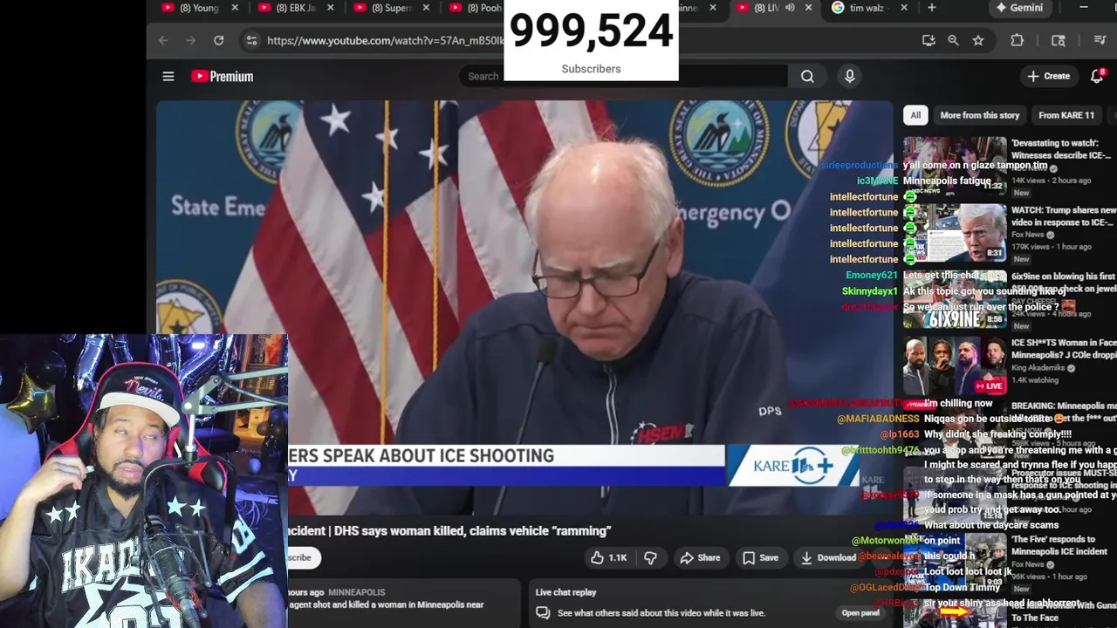
Task: Bookmark this page with star icon
Action: click(x=978, y=40)
